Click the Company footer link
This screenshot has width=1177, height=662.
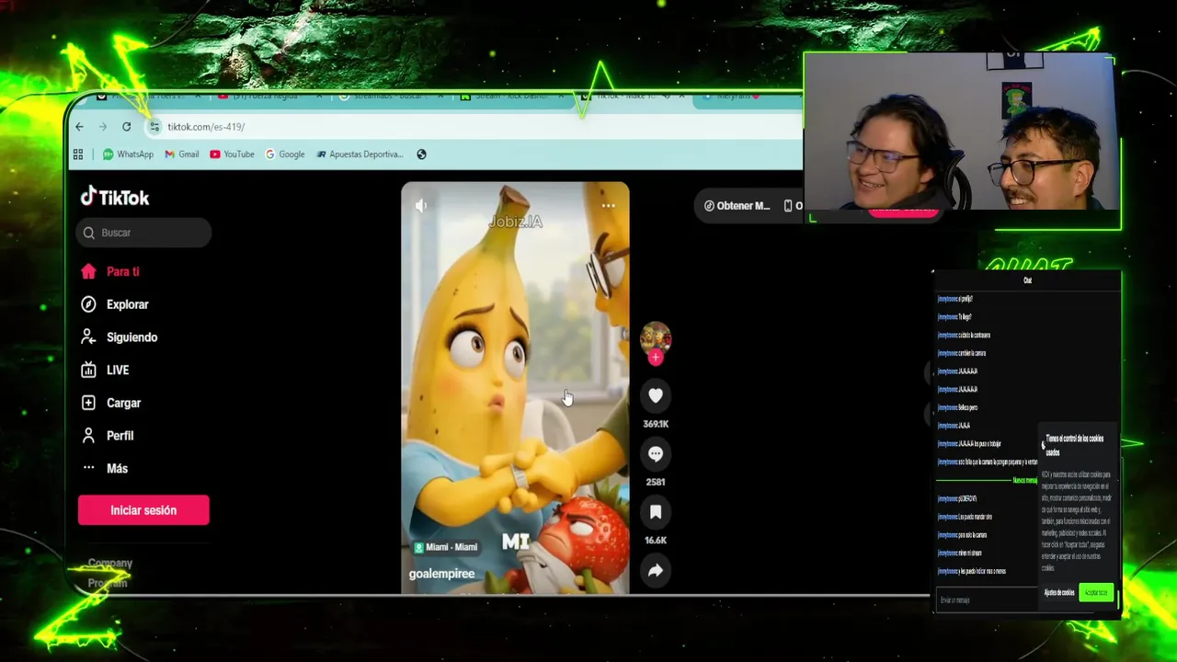(x=110, y=563)
